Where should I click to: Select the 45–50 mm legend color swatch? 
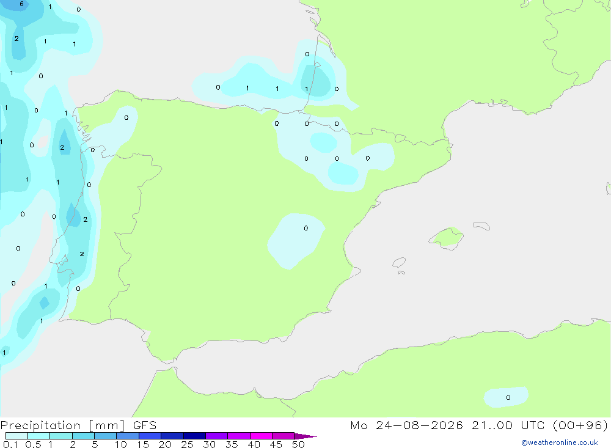[284, 436]
